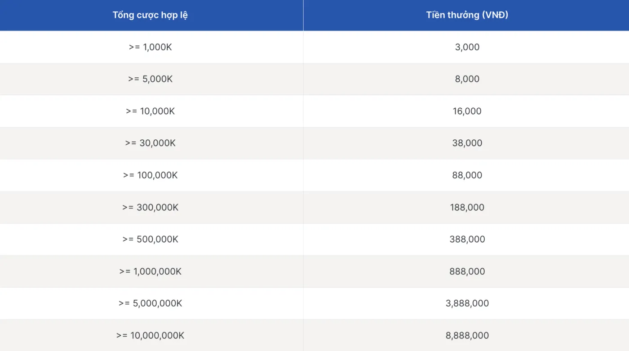Image resolution: width=629 pixels, height=351 pixels.
Task: Select the ">= 1,000,000K" cell
Action: (150, 271)
